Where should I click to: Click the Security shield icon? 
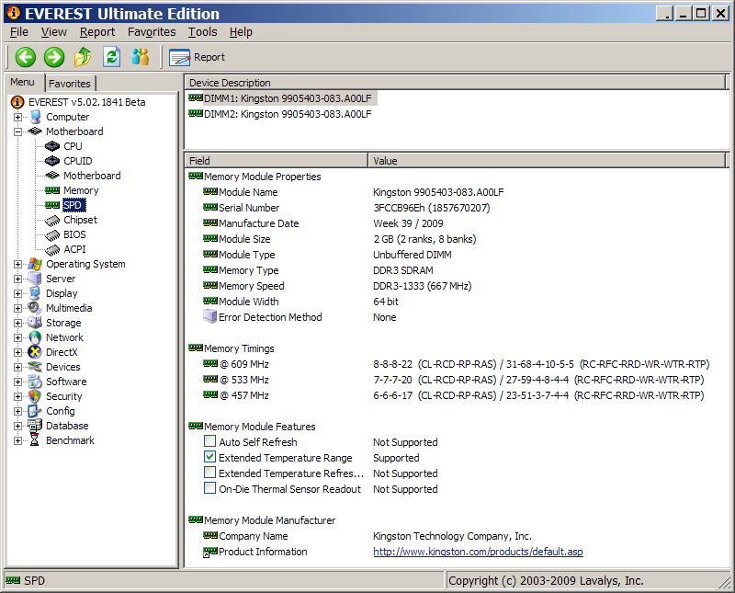pos(35,396)
